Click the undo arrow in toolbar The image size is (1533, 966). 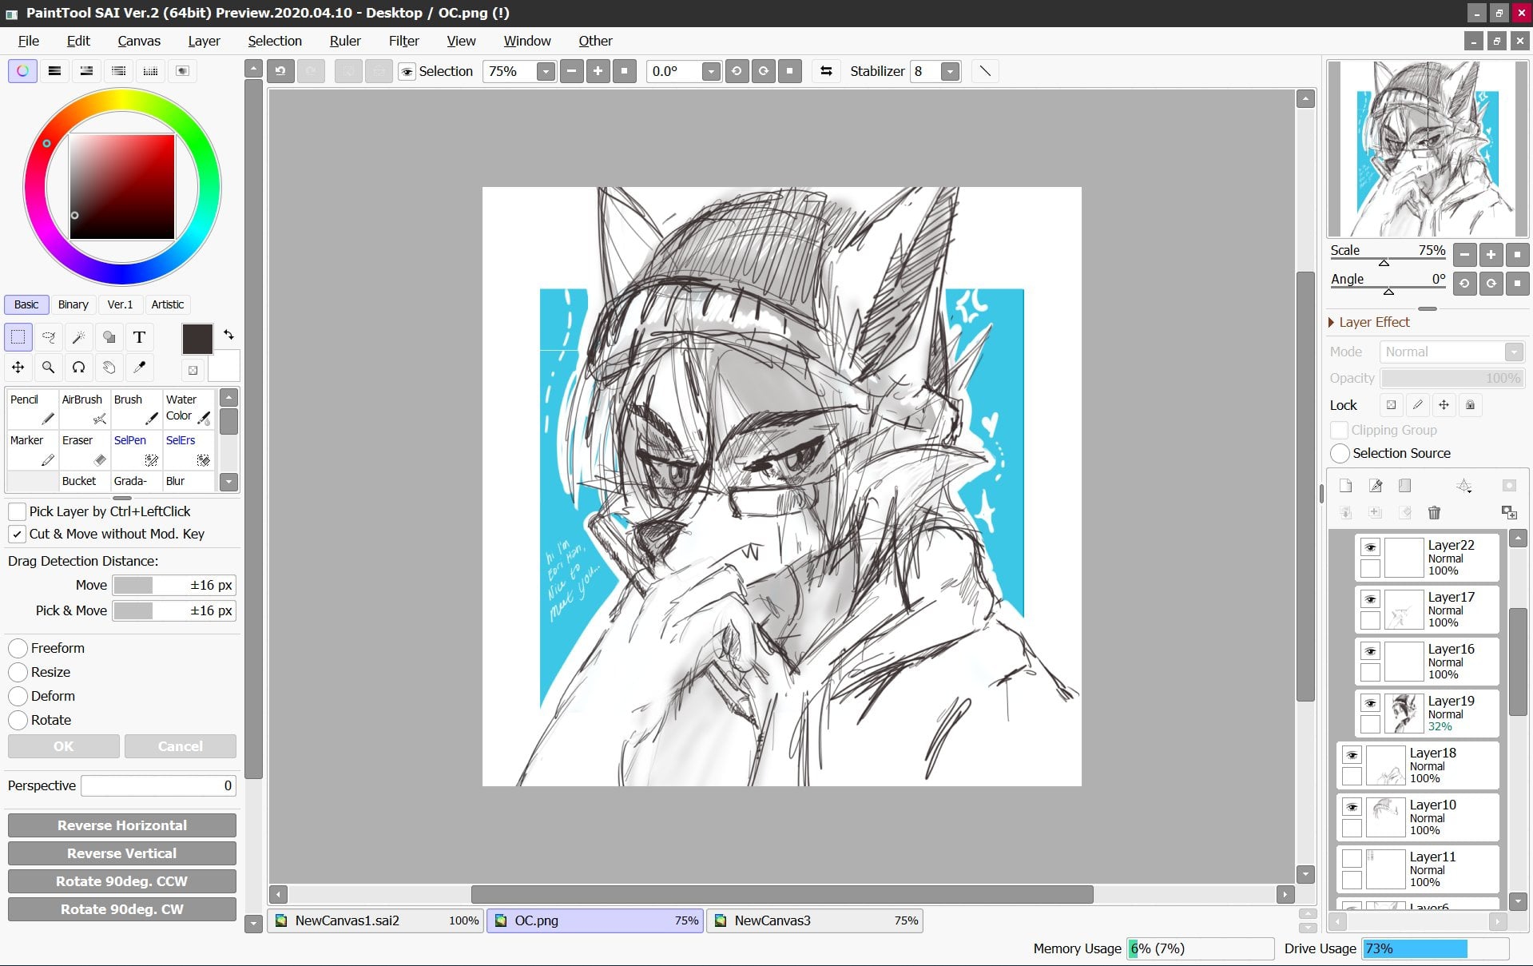click(280, 71)
